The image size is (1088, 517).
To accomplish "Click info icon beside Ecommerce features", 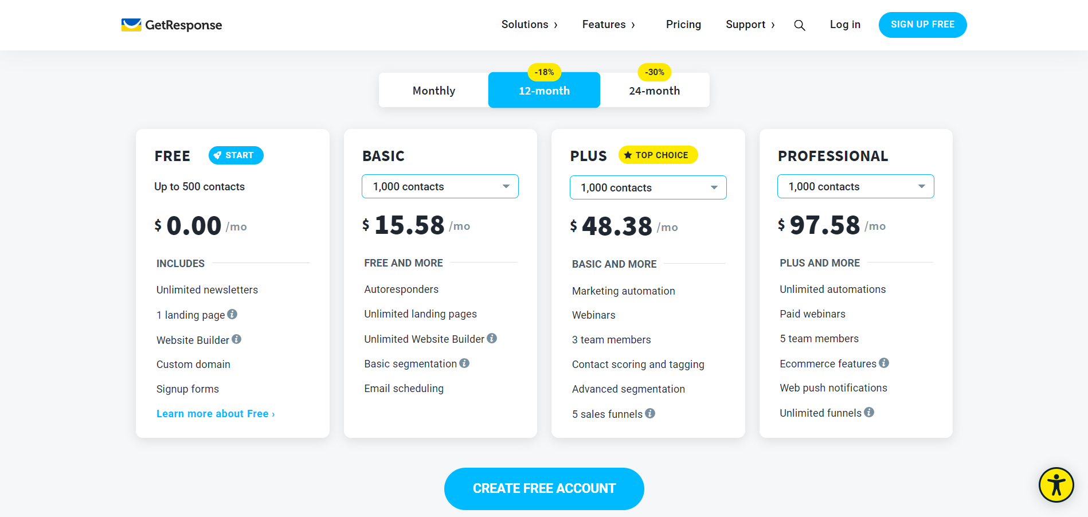I will pyautogui.click(x=884, y=363).
